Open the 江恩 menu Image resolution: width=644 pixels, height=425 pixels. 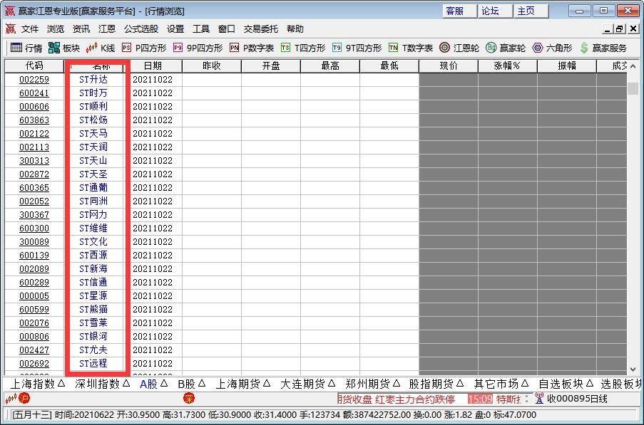pos(107,28)
